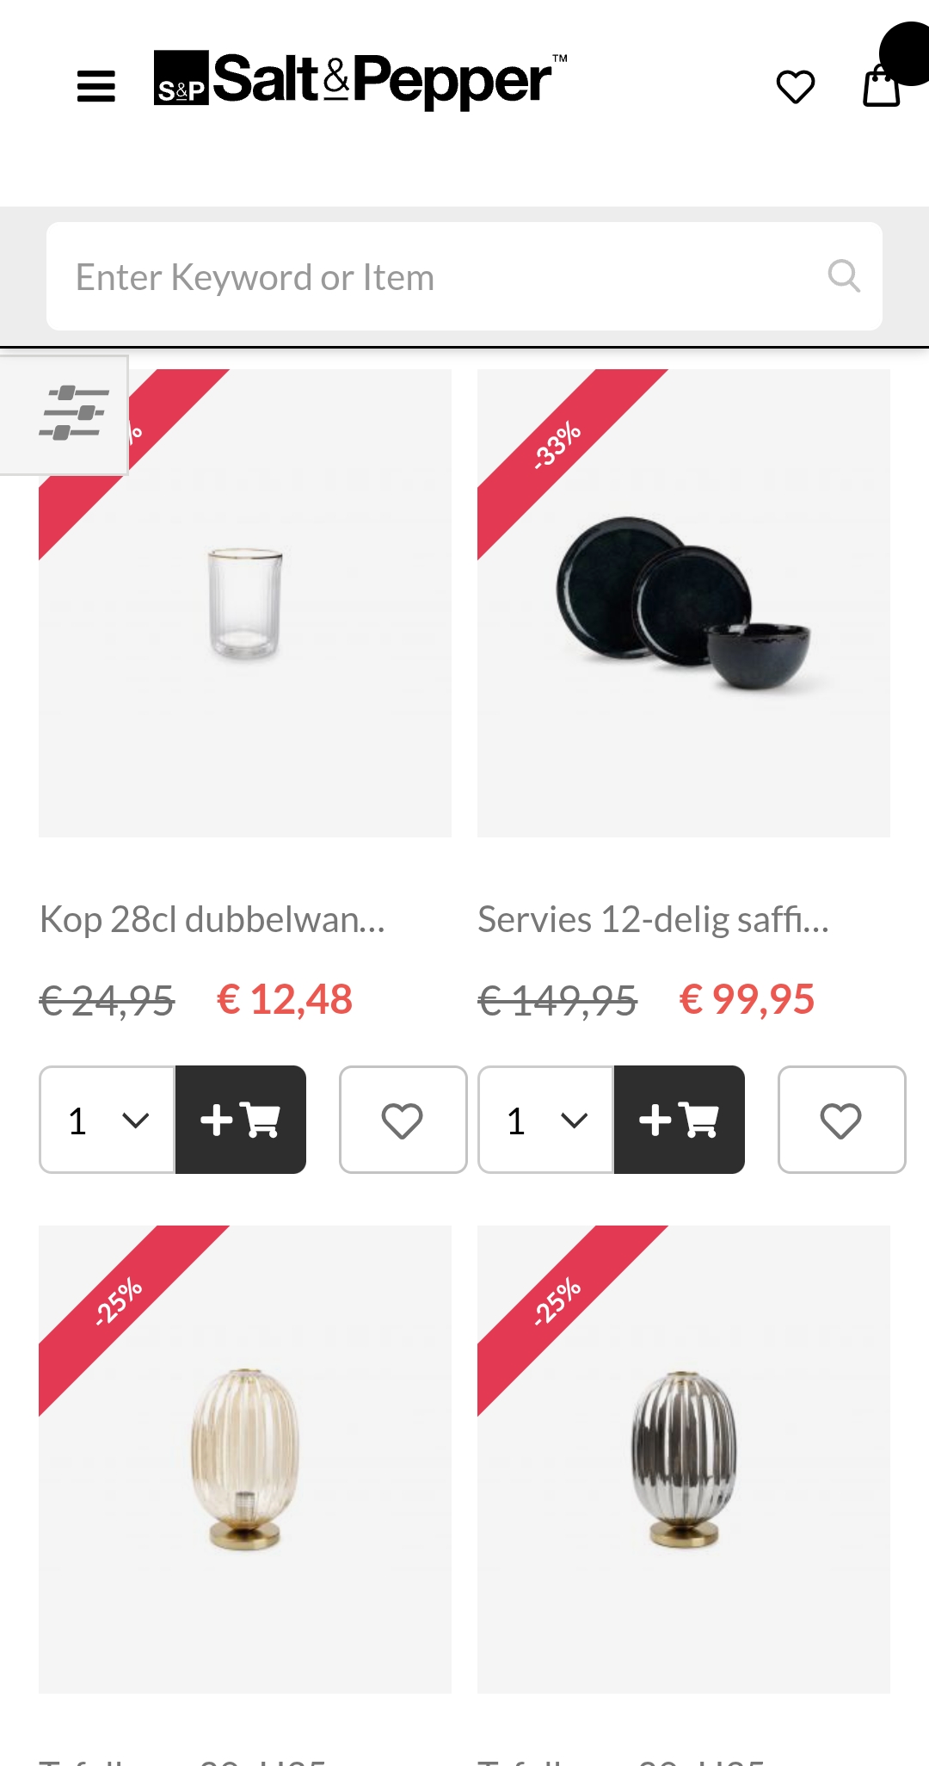Screen dimensions: 929x1766
Task: View the black dinnerware set image
Action: pos(684,604)
